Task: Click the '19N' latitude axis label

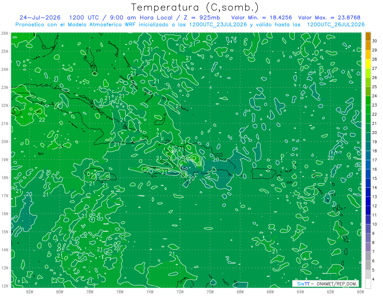Action: 4,159
